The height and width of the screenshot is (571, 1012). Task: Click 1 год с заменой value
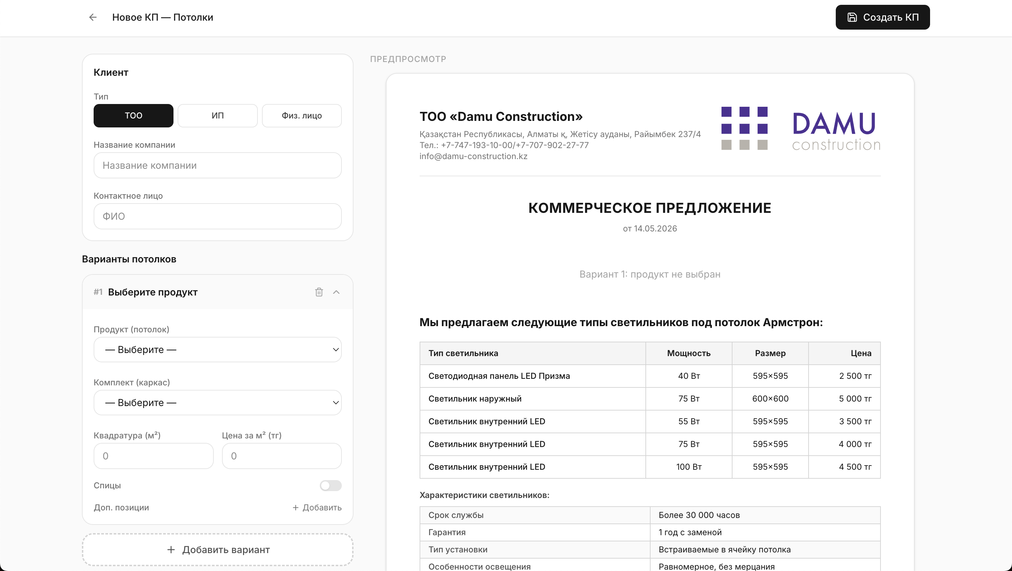pos(690,532)
